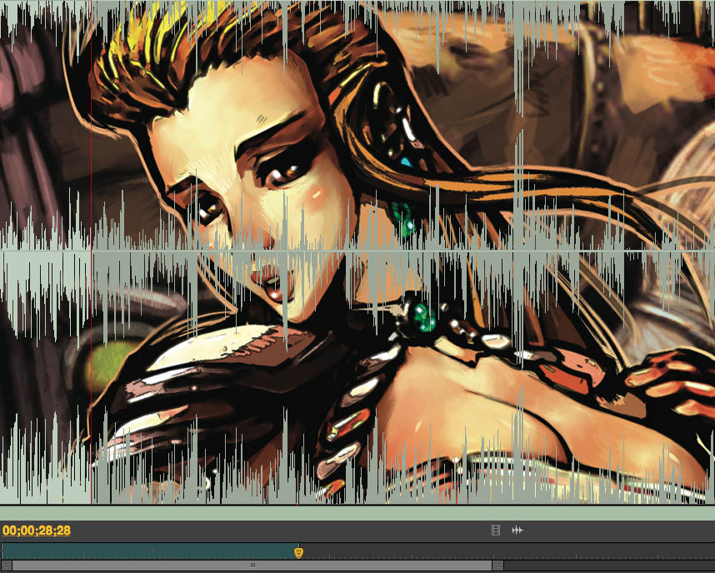
Task: Click the horizontal divider between the audio channels
Action: [500, 251]
